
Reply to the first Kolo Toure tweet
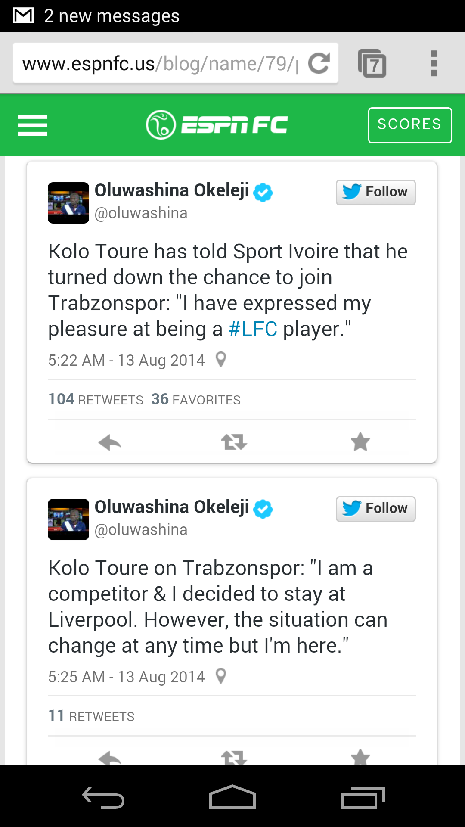pos(110,442)
